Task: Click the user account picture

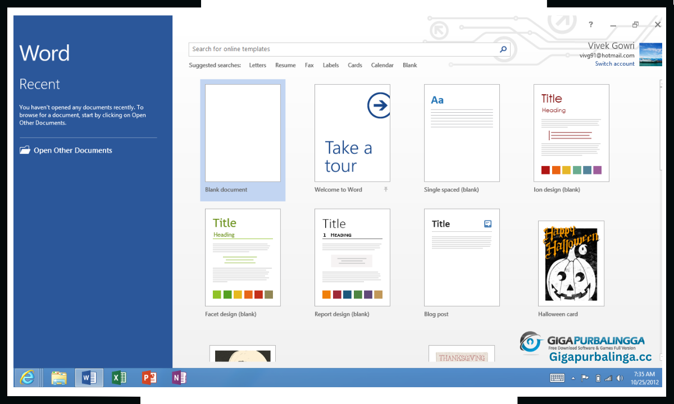Action: [650, 54]
